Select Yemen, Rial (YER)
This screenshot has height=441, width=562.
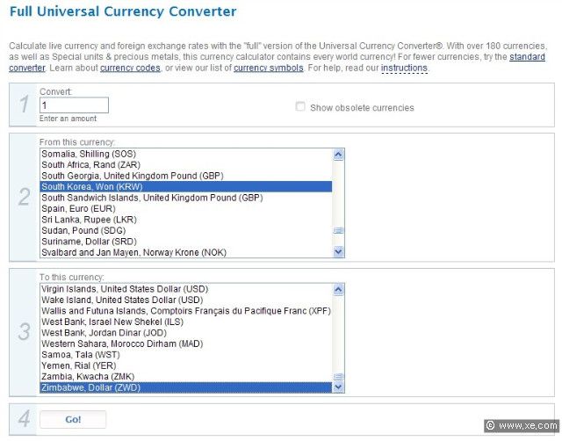pyautogui.click(x=185, y=365)
